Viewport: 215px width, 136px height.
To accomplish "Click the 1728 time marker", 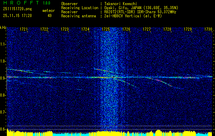I will tap(167, 29).
